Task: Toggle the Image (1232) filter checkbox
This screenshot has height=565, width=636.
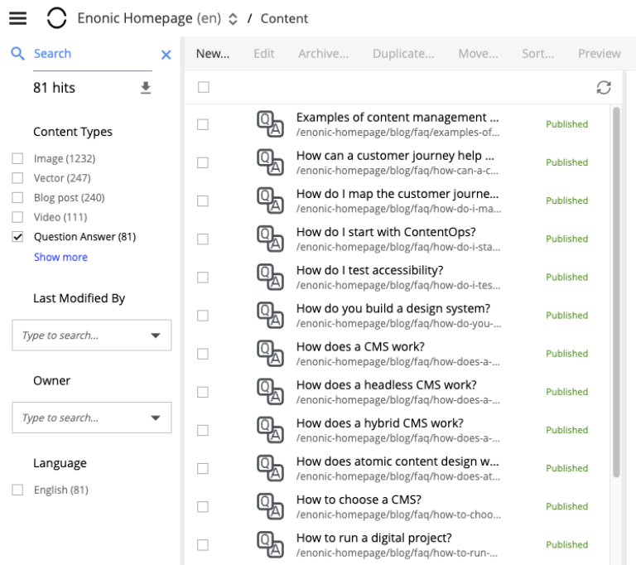Action: point(17,158)
